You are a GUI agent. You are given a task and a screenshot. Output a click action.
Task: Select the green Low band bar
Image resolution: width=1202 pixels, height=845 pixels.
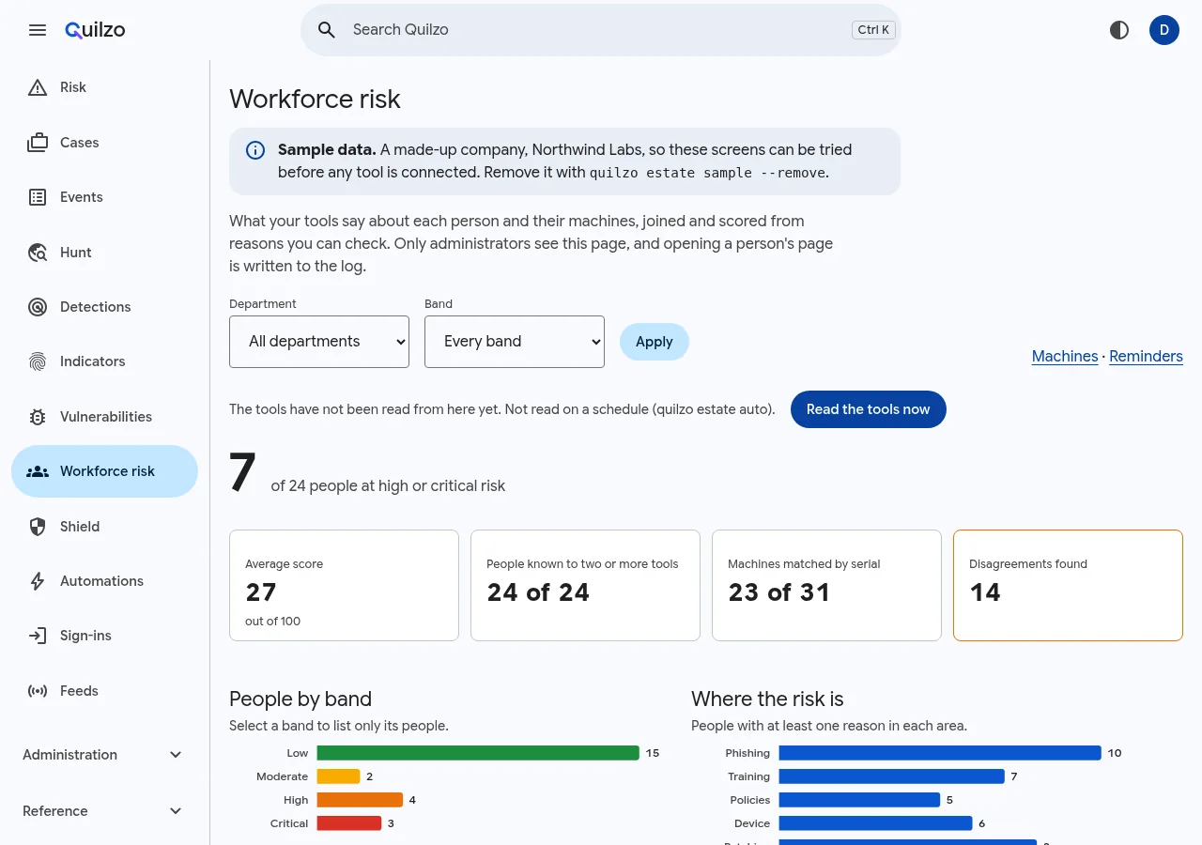click(478, 753)
